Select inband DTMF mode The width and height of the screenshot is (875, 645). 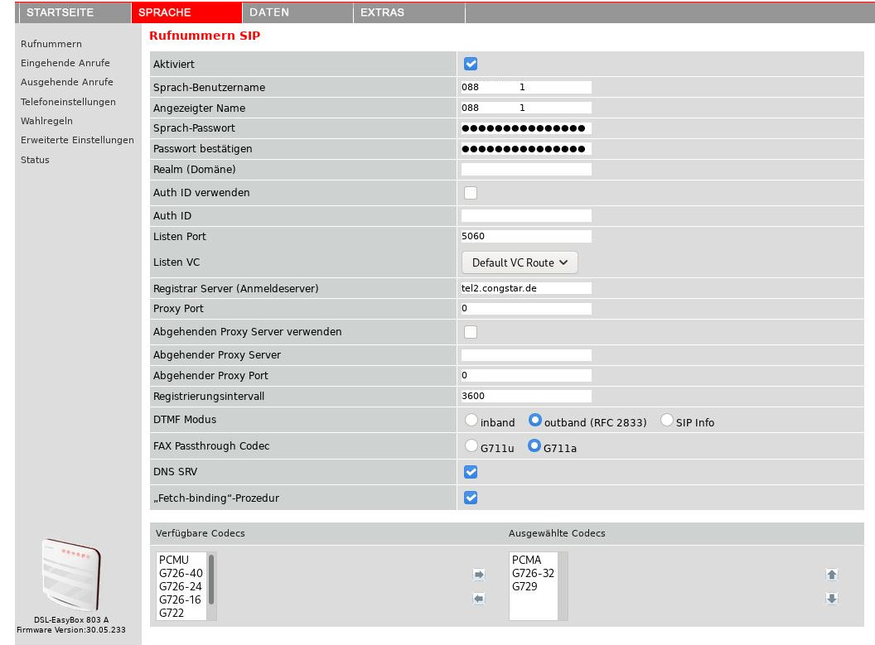click(471, 420)
